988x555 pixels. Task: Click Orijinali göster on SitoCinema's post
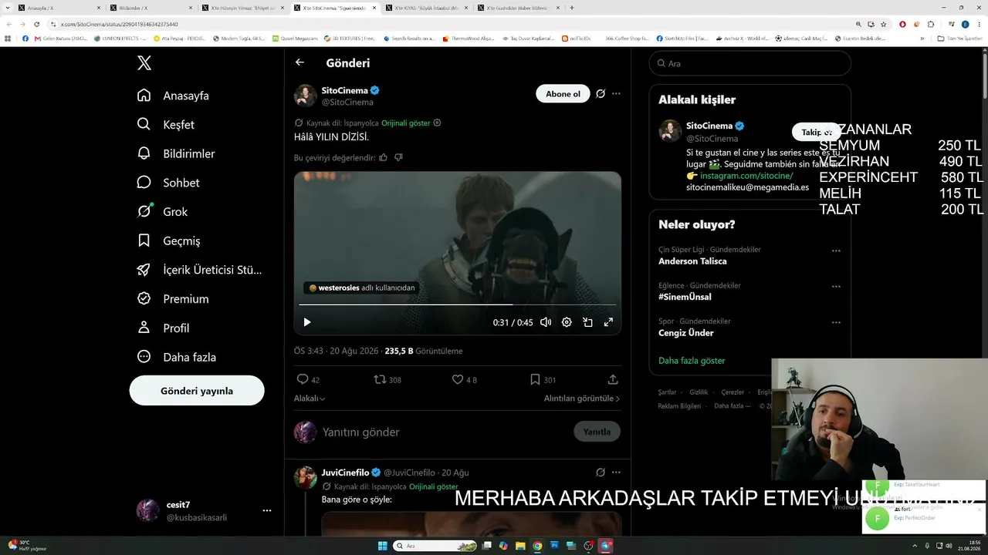pyautogui.click(x=406, y=123)
